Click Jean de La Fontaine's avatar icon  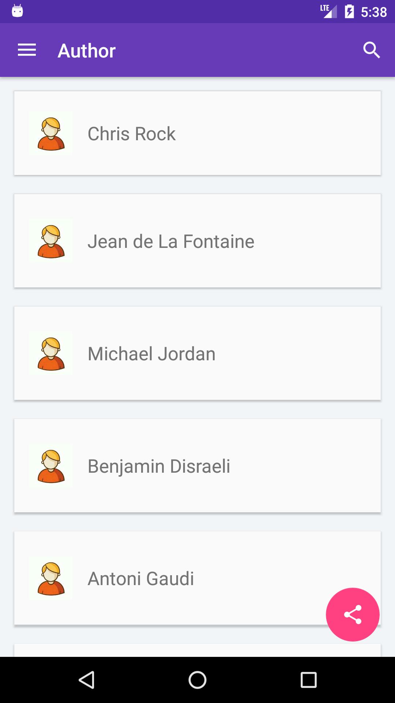pyautogui.click(x=51, y=241)
